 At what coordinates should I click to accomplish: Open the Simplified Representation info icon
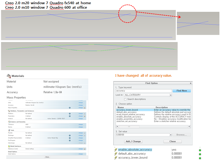pyautogui.click(x=70, y=138)
